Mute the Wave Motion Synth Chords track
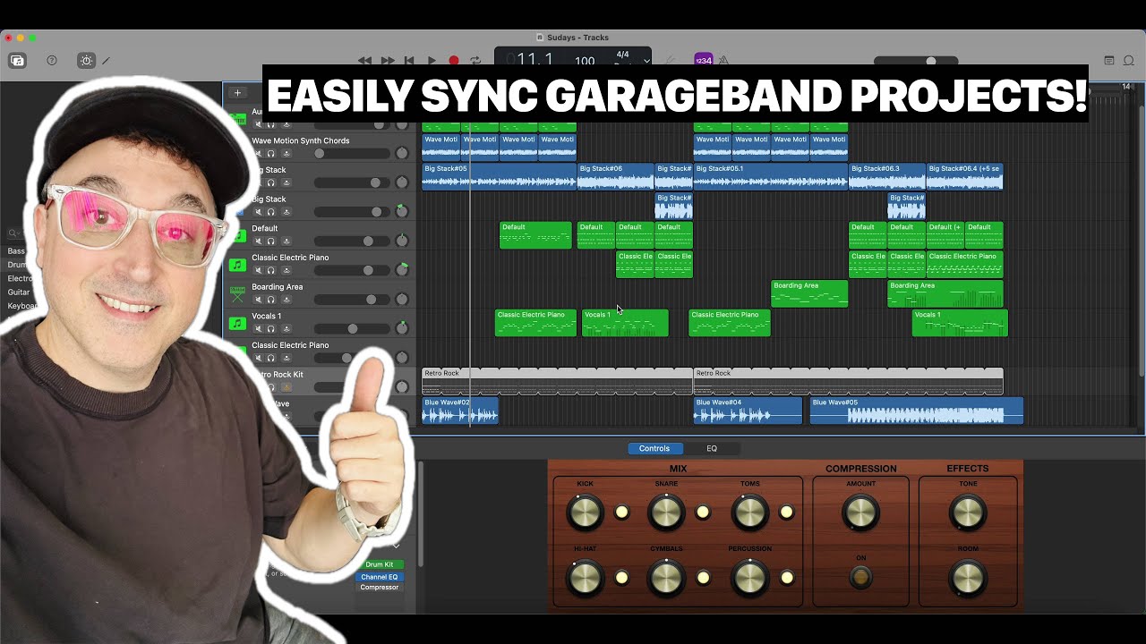1146x644 pixels. (258, 154)
